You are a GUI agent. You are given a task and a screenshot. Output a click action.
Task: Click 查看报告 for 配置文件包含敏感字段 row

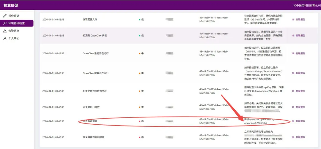[298, 91]
